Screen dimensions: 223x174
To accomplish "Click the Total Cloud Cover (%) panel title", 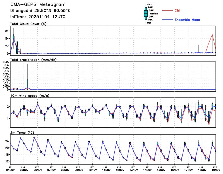I will tap(28, 24).
